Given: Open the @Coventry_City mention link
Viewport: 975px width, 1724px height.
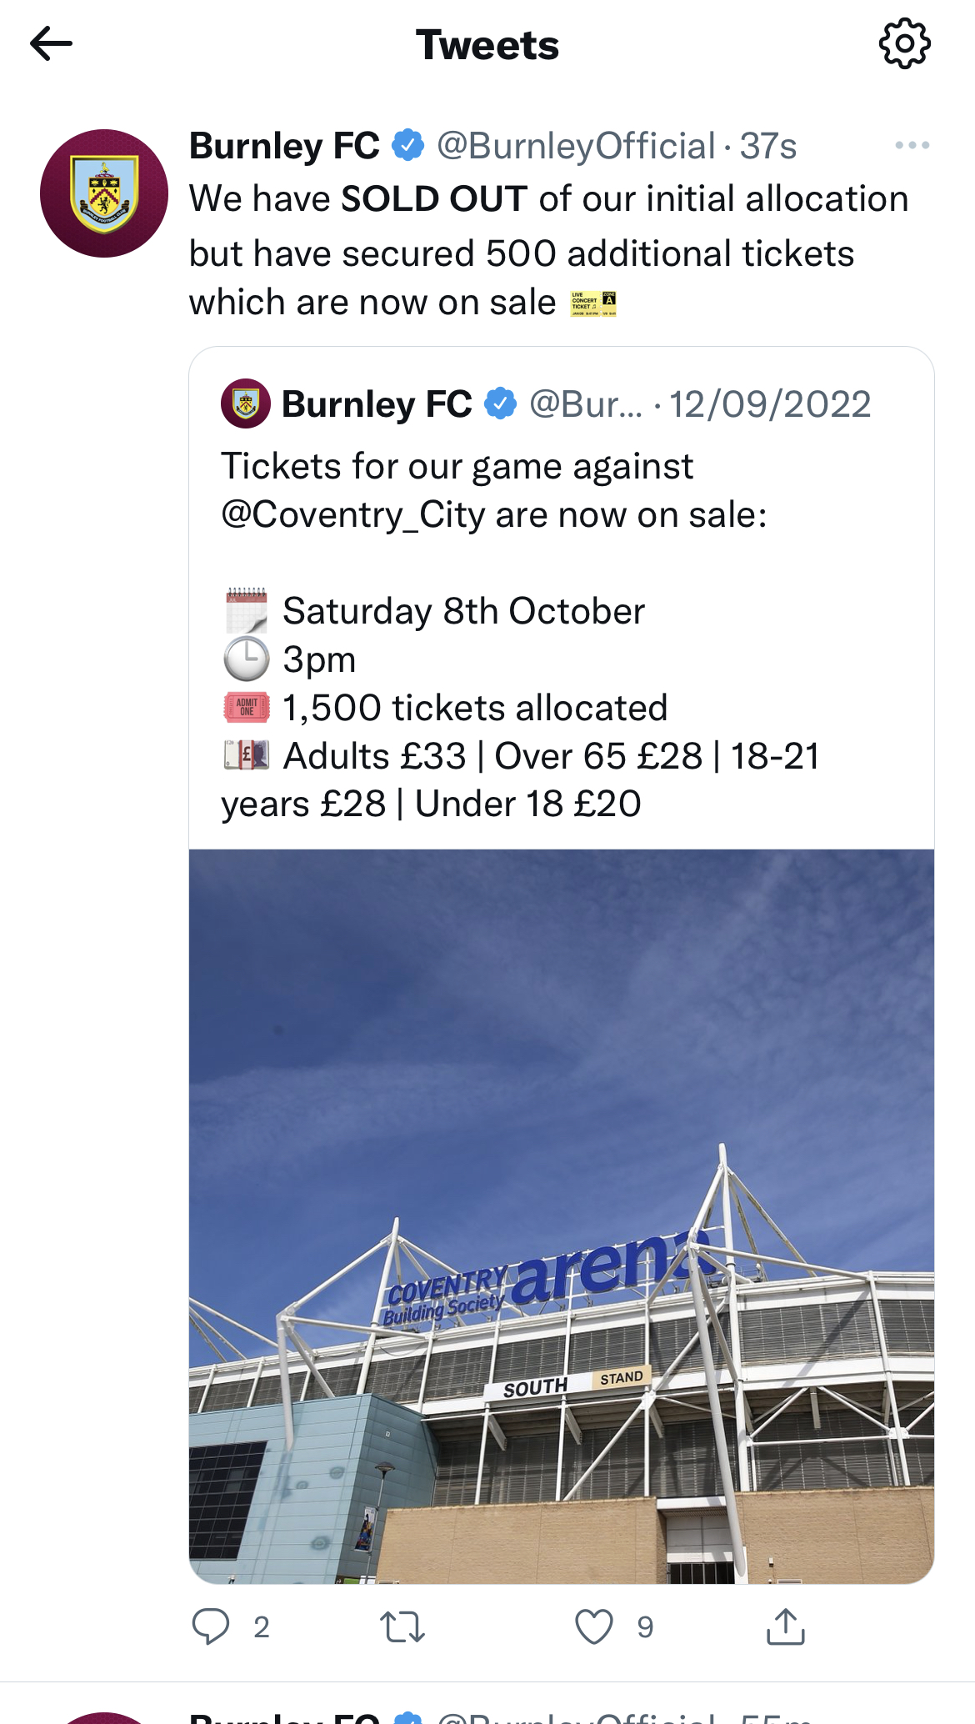Looking at the screenshot, I should click(353, 515).
